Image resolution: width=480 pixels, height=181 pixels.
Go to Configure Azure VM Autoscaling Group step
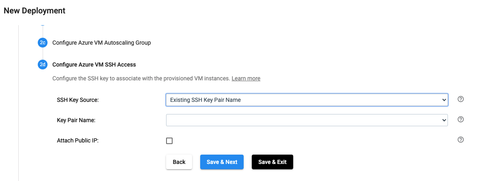(x=102, y=43)
